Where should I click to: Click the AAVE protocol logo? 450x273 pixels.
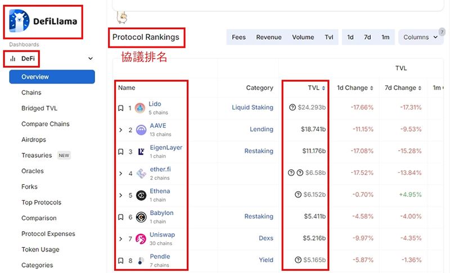[x=141, y=130]
